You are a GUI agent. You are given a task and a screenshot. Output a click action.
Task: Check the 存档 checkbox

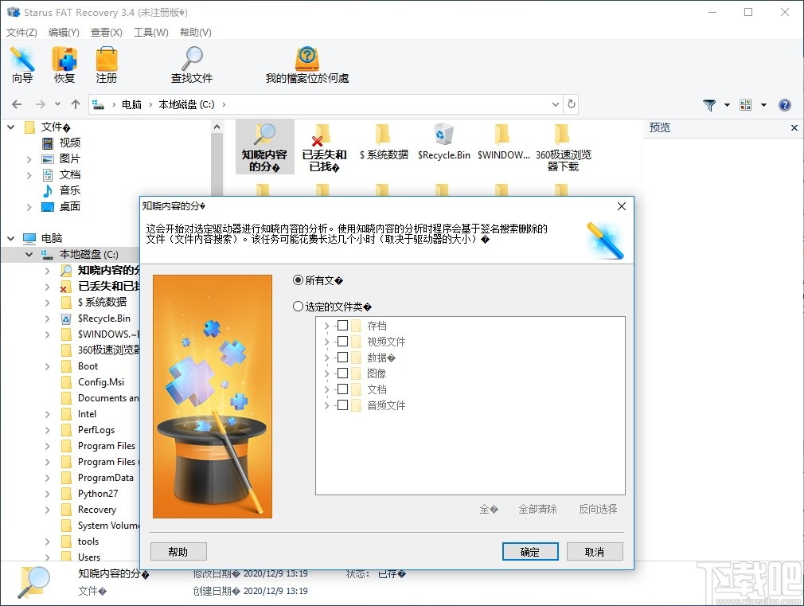coord(342,326)
